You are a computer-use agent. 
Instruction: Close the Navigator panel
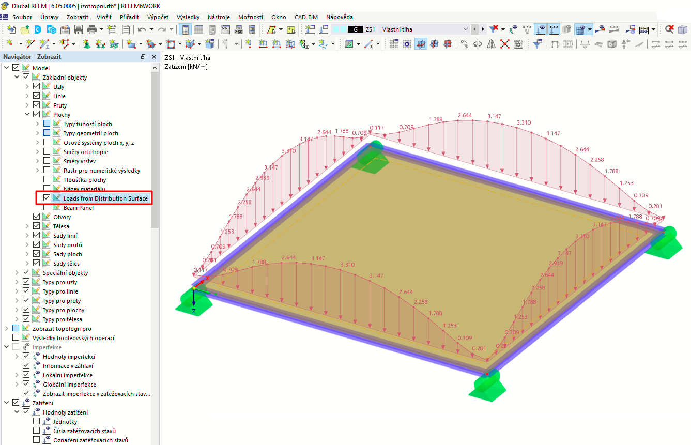(153, 56)
